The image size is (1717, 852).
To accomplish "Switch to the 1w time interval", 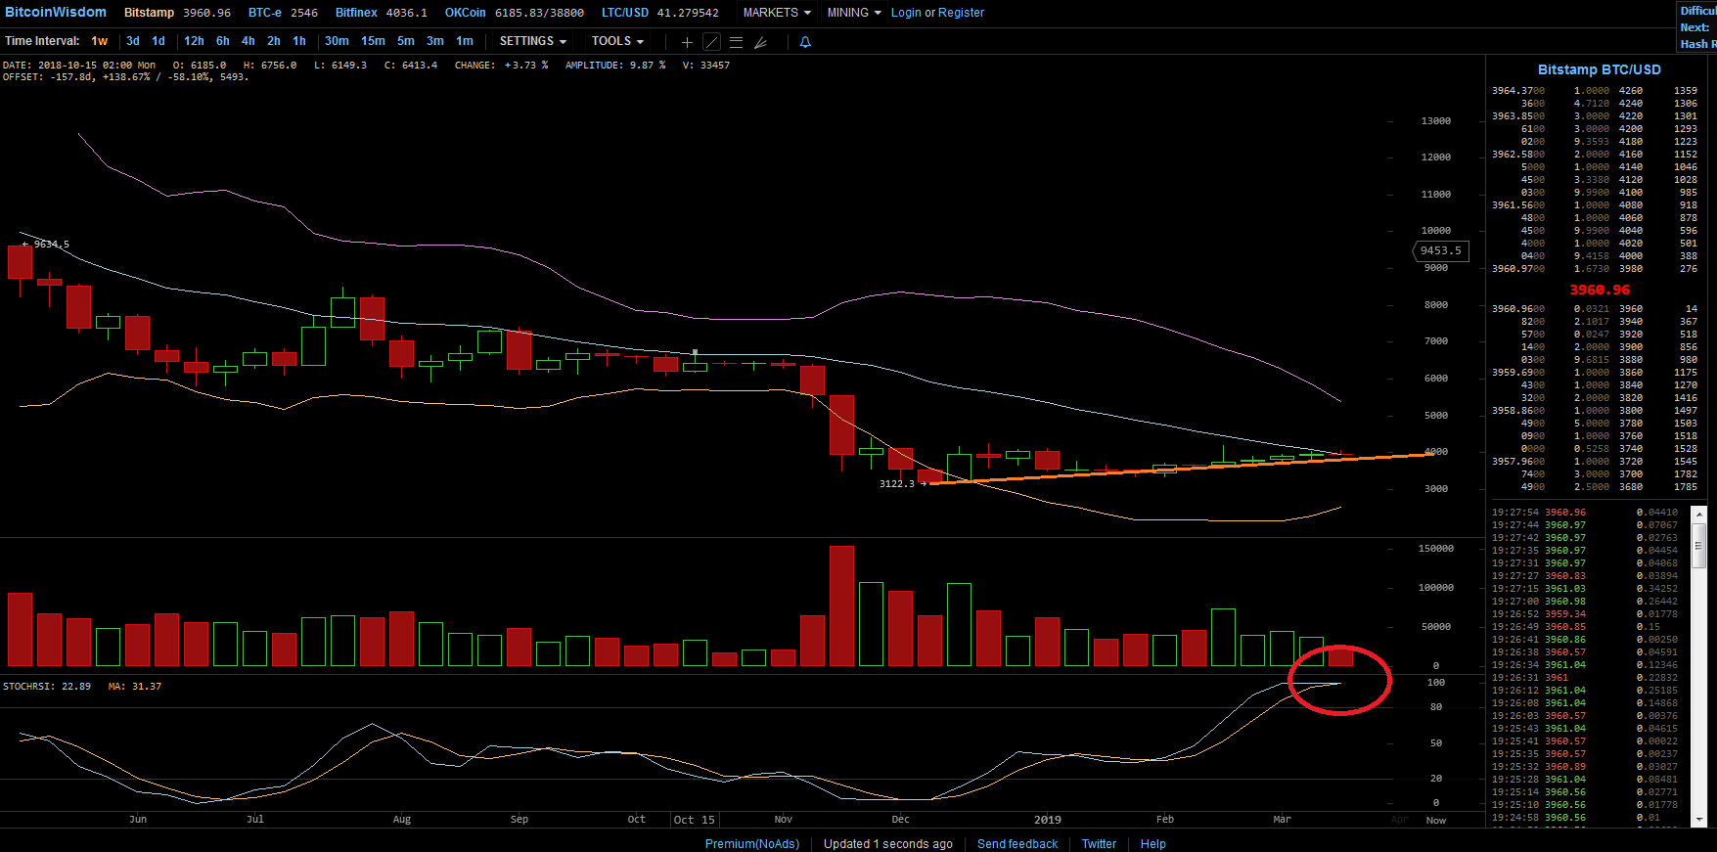I will (100, 41).
